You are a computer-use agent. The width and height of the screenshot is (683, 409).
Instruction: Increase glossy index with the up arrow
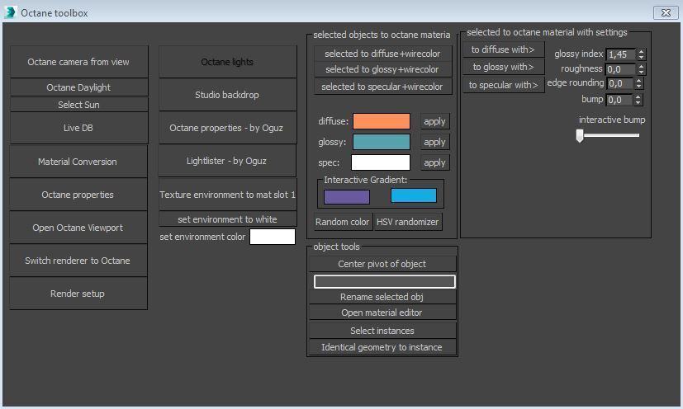click(x=641, y=51)
